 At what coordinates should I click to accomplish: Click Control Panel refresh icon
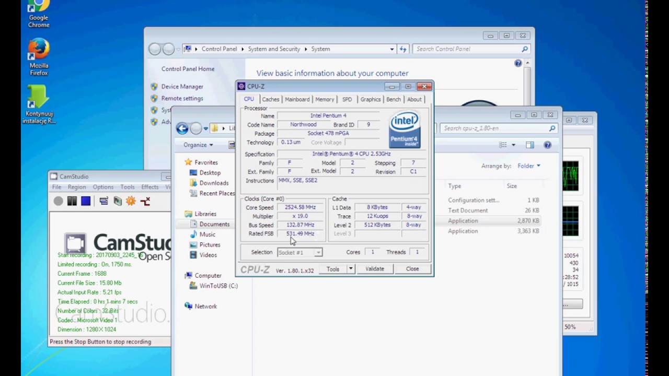click(x=403, y=49)
